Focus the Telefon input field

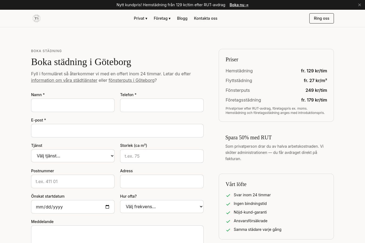(162, 105)
